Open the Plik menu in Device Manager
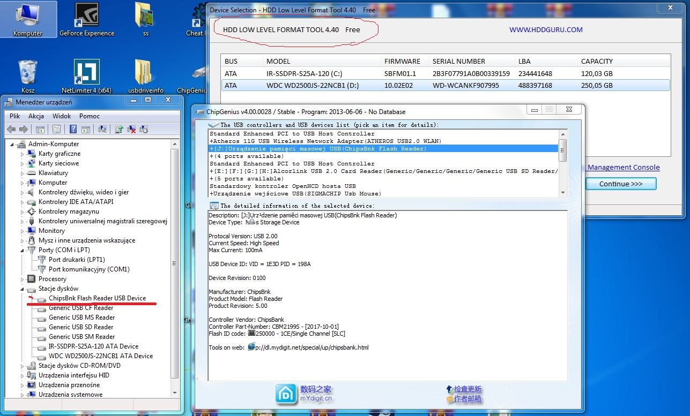Viewport: 690px width, 416px height. click(14, 116)
